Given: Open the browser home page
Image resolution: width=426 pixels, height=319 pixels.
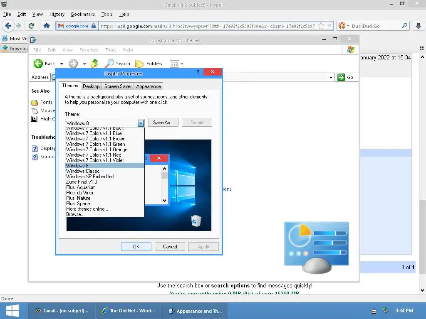Looking at the screenshot, I should 47,26.
